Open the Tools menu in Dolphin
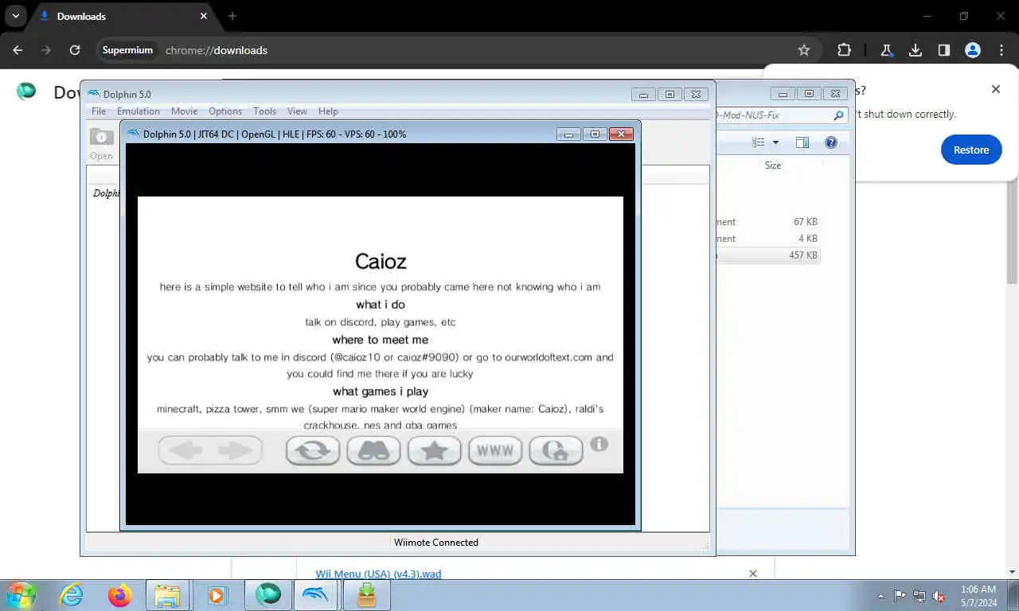 coord(265,111)
